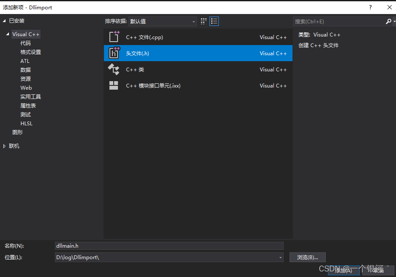Choose the 头文件(.h) template text

[138, 53]
